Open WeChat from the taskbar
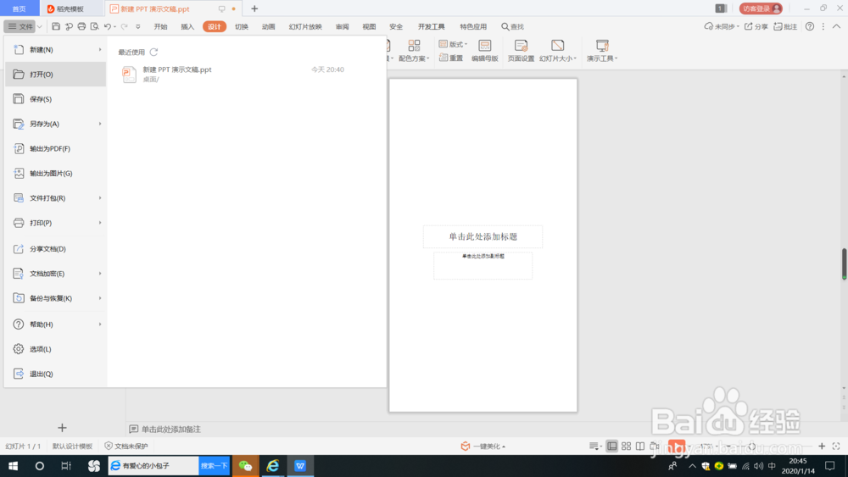The width and height of the screenshot is (848, 477). [246, 466]
